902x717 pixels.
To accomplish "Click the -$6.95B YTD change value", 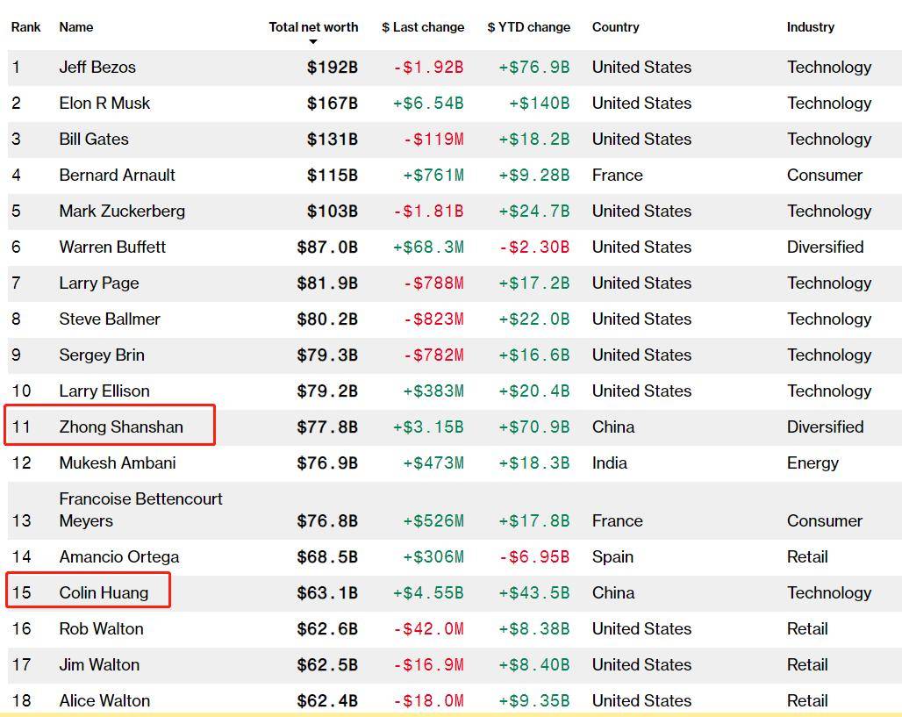I will click(x=533, y=557).
